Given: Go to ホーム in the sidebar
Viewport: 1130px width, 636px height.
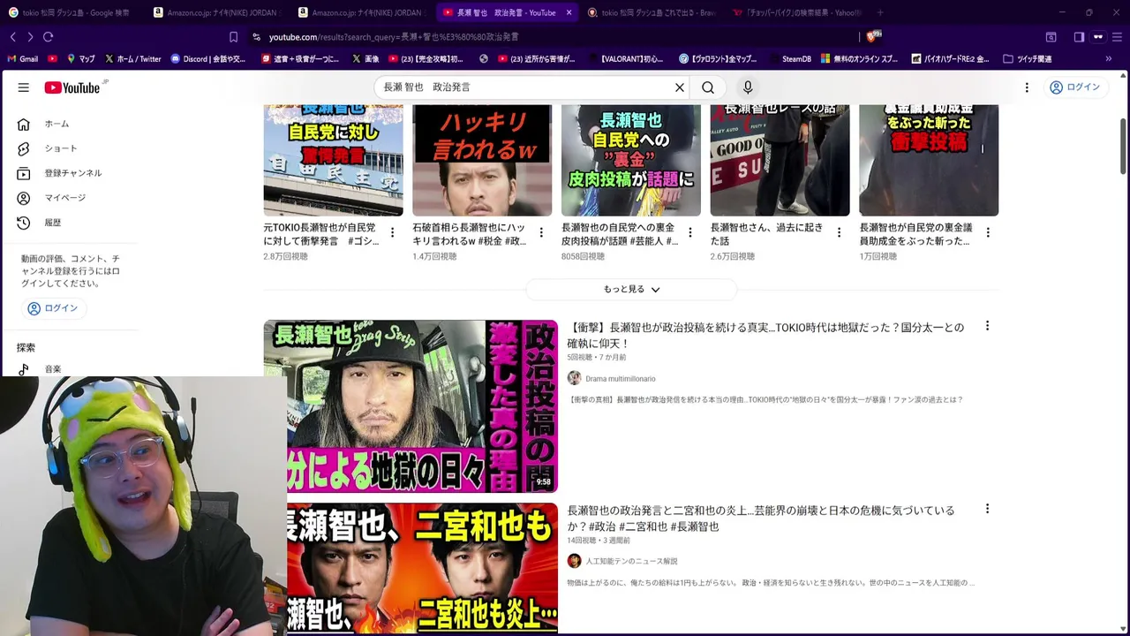Looking at the screenshot, I should pos(56,124).
